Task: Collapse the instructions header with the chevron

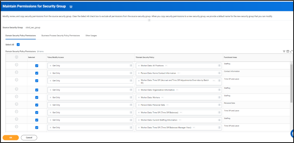Action: pos(149,20)
